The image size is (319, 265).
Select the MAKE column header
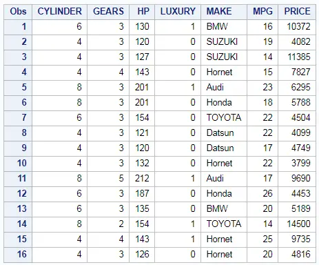click(224, 12)
